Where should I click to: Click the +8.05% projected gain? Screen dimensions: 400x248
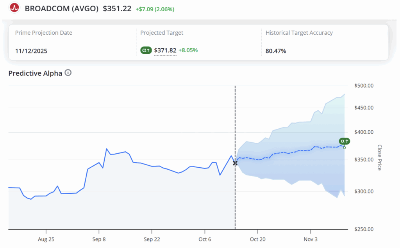click(188, 50)
